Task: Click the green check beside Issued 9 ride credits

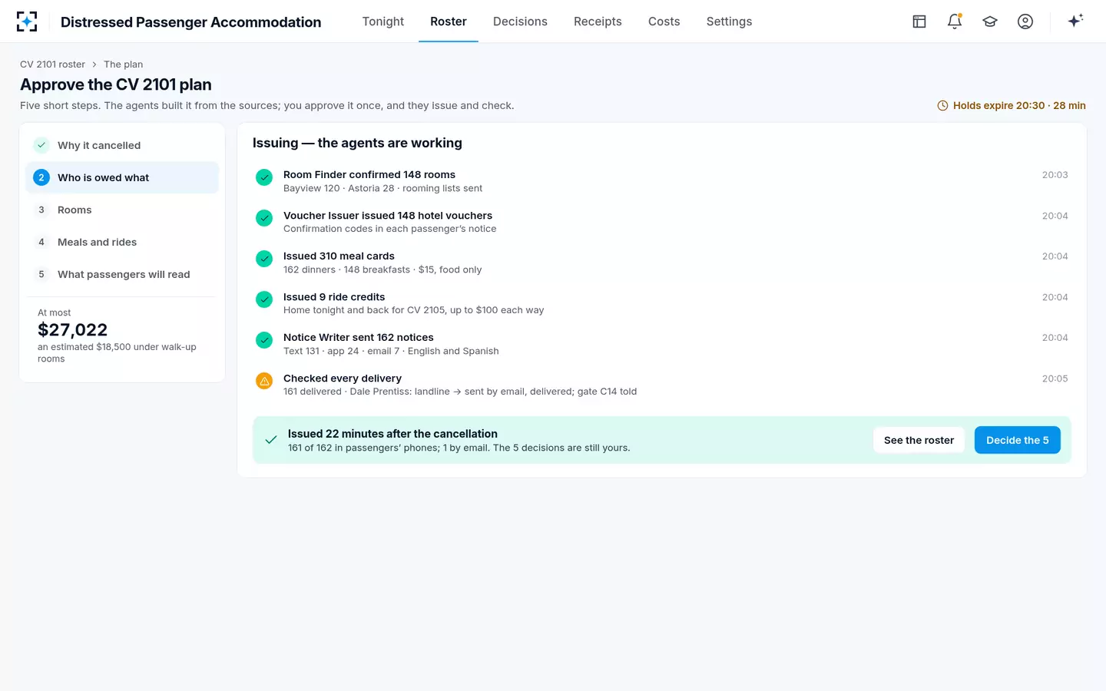Action: [x=264, y=299]
